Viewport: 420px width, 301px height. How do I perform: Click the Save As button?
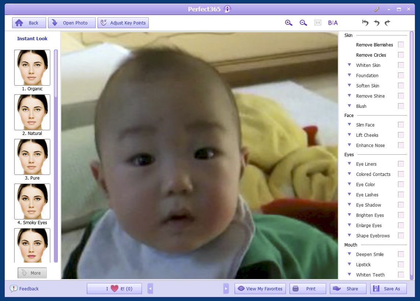388,289
